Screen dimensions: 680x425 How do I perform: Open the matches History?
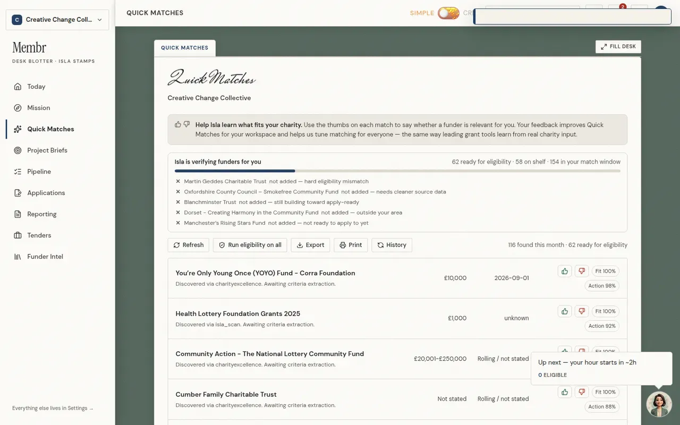point(392,245)
